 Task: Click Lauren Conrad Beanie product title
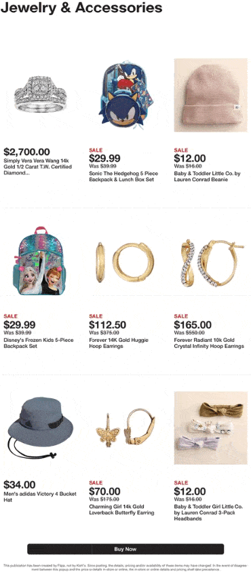tap(207, 176)
